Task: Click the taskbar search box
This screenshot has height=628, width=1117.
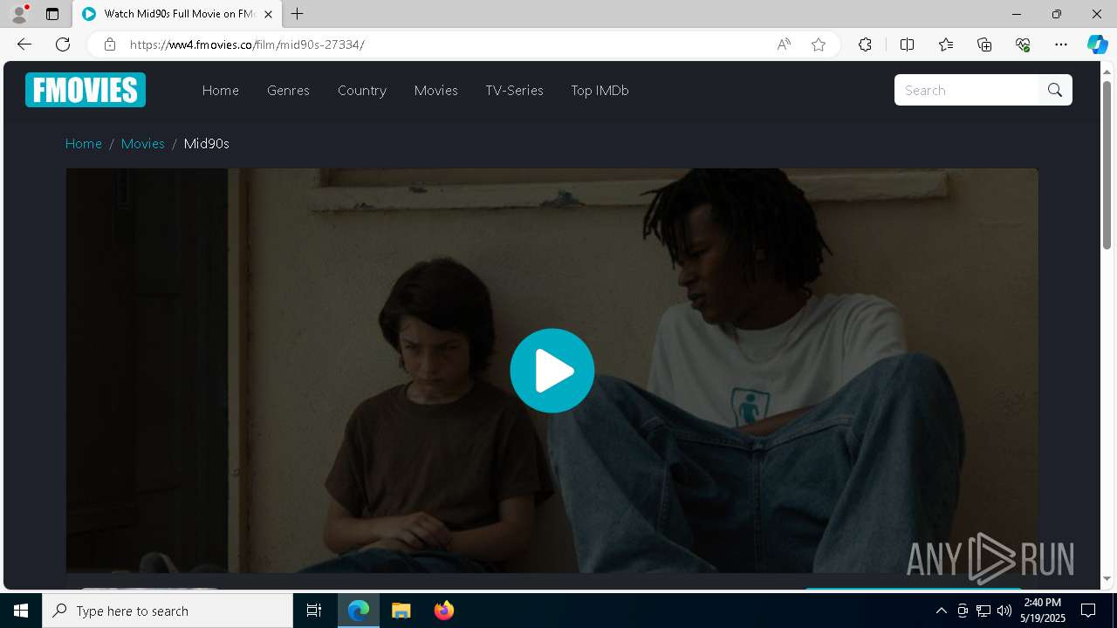Action: (168, 611)
